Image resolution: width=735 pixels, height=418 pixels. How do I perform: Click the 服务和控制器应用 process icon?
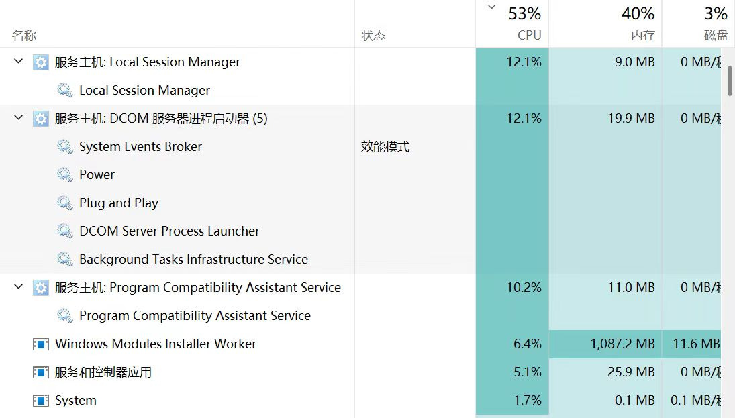coord(41,372)
